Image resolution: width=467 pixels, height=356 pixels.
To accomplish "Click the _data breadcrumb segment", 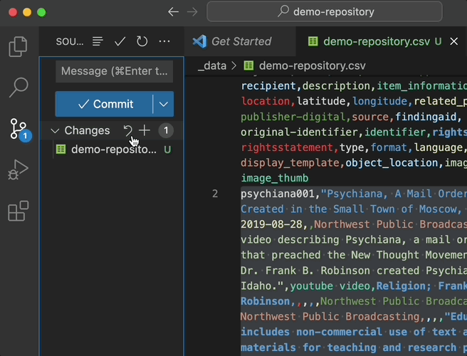I will click(212, 66).
